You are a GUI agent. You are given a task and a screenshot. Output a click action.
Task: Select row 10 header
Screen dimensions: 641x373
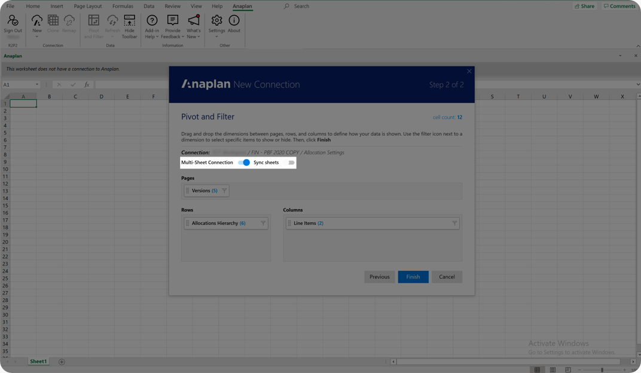(5, 169)
